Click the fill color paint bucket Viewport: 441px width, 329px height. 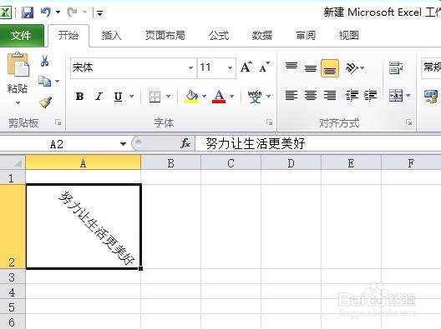coord(191,97)
